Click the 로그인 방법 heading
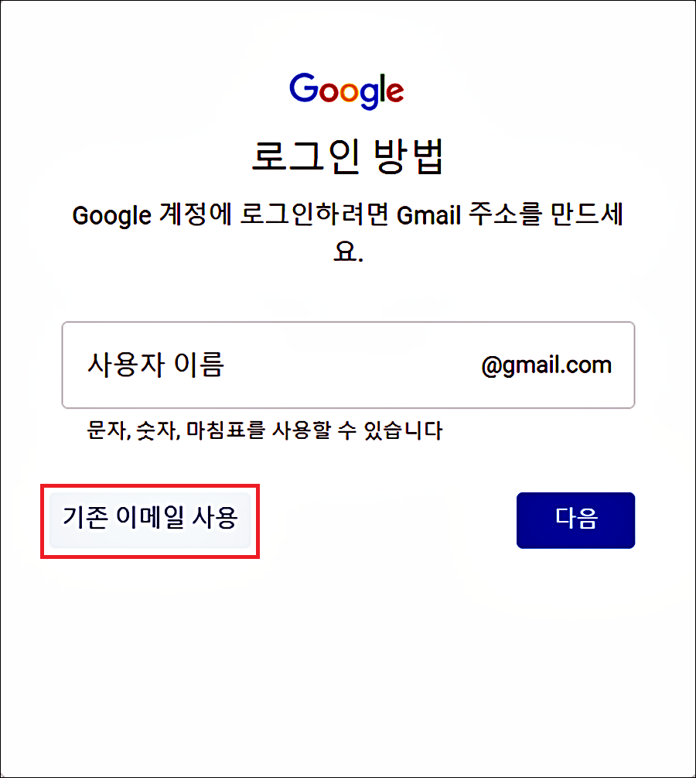Image resolution: width=696 pixels, height=778 pixels. pos(347,156)
